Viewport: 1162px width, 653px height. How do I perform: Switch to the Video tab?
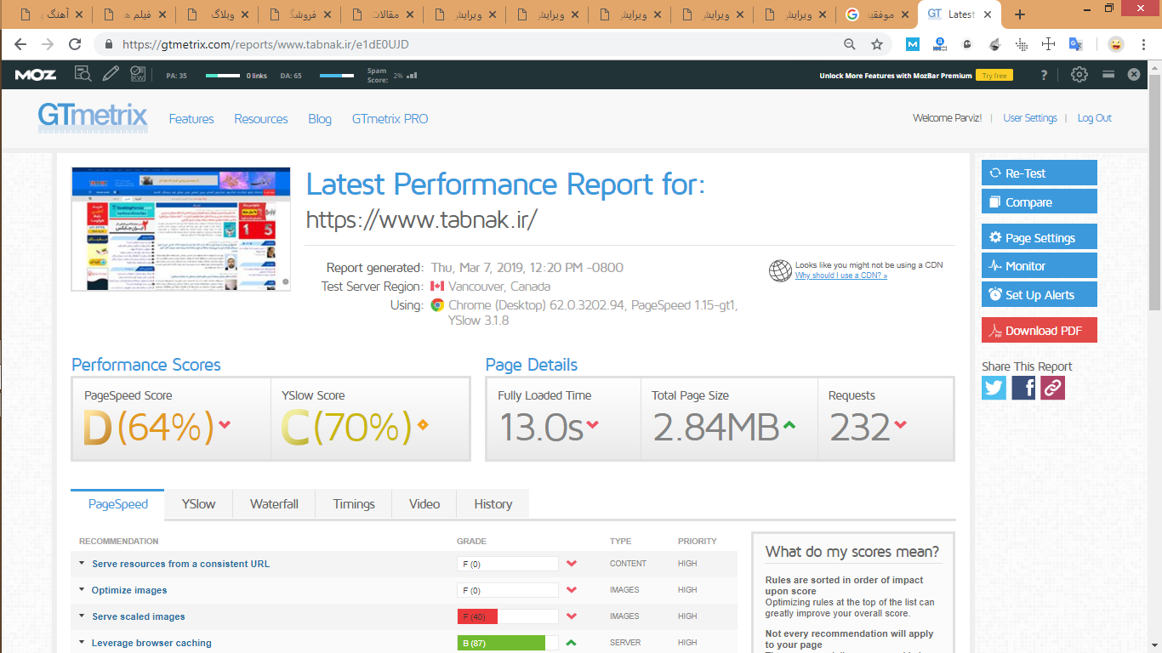[x=424, y=503]
